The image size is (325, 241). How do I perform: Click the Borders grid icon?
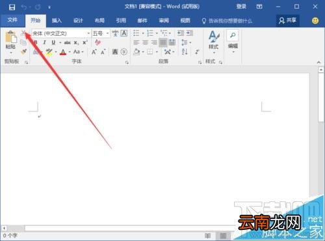click(150, 52)
